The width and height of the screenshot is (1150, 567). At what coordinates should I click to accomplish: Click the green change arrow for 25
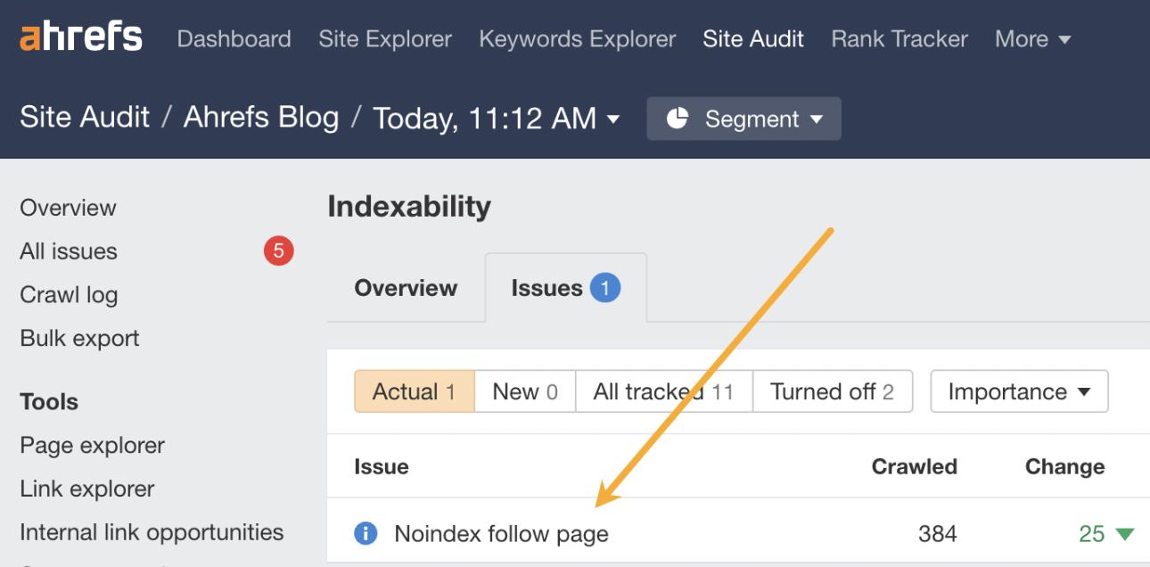(x=1125, y=534)
